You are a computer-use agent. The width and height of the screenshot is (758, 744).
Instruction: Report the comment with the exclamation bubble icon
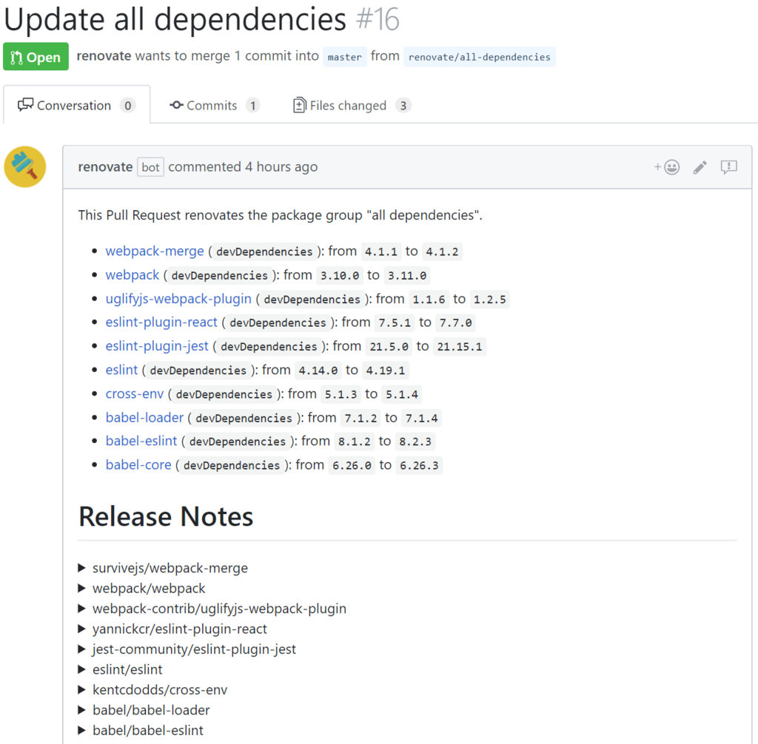pos(728,167)
